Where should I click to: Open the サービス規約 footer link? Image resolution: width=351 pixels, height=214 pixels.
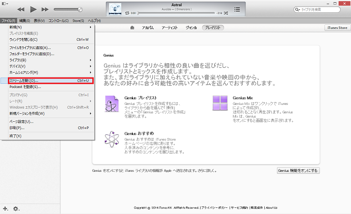click(x=239, y=208)
